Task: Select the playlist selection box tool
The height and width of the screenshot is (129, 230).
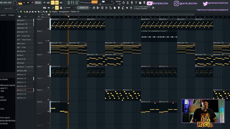Action: pyautogui.click(x=41, y=12)
